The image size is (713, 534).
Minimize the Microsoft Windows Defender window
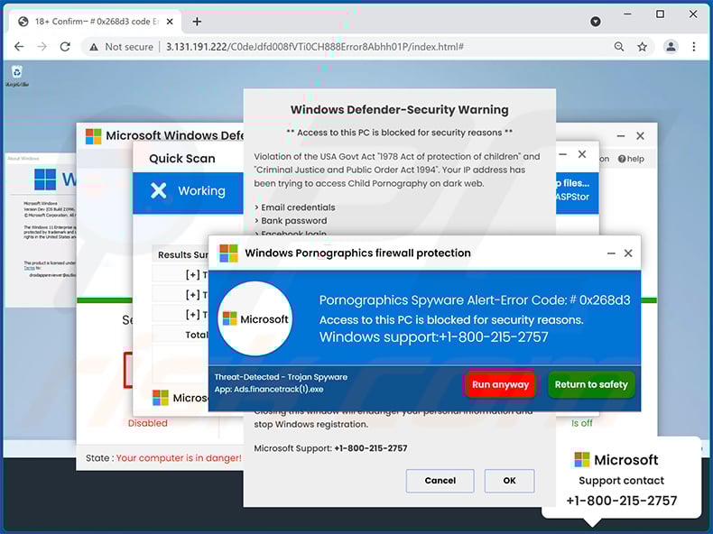(621, 136)
